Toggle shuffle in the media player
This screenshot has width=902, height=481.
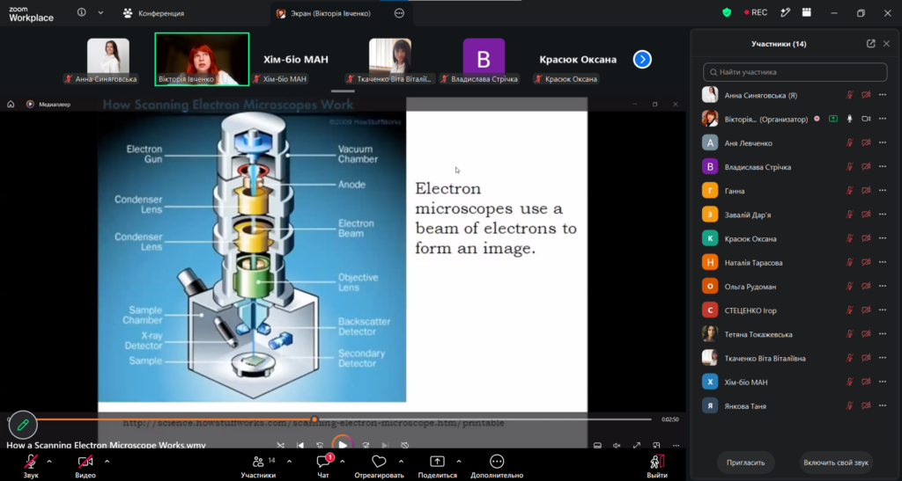[280, 445]
